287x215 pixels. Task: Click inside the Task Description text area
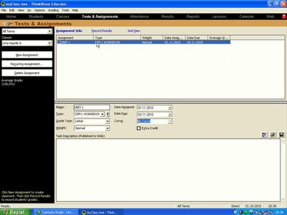168,170
